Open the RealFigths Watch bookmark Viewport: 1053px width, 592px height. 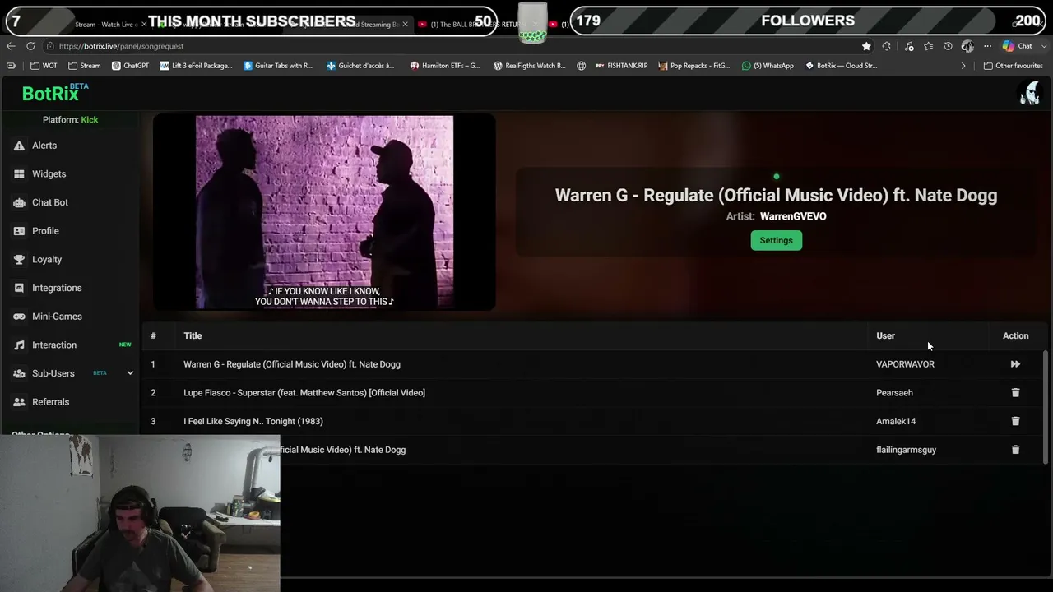point(529,66)
